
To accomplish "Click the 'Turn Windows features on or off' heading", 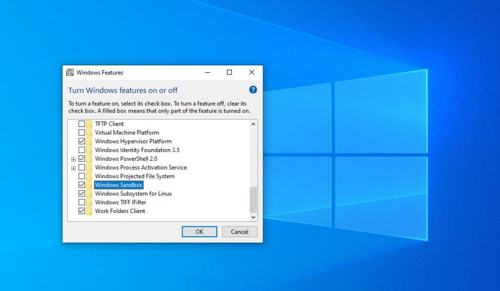I will (x=123, y=91).
